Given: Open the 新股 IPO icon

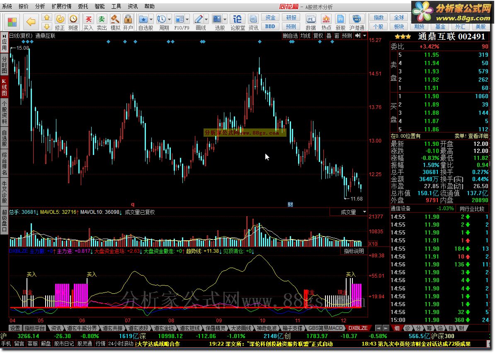Looking at the screenshot, I should click(340, 19).
